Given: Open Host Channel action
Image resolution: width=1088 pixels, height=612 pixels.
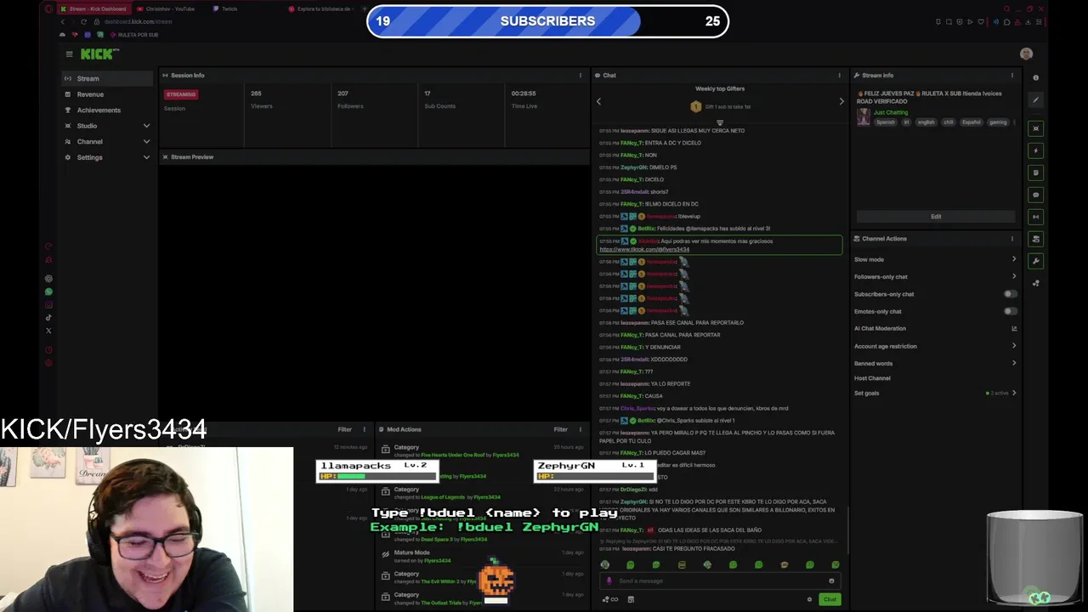Looking at the screenshot, I should tap(872, 378).
